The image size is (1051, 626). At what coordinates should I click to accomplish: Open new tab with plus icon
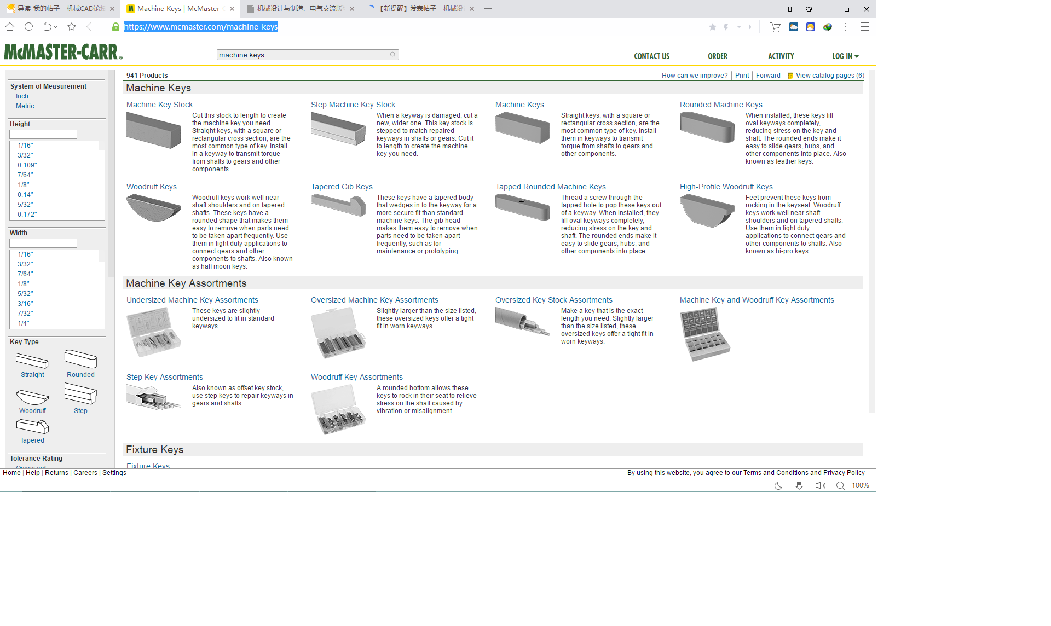(x=488, y=9)
